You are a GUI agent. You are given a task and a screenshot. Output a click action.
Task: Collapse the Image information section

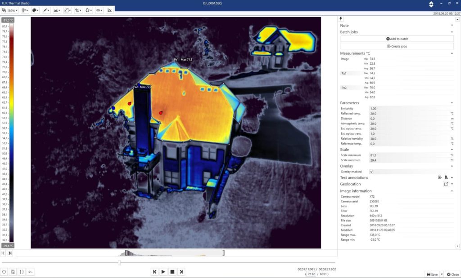click(x=452, y=191)
